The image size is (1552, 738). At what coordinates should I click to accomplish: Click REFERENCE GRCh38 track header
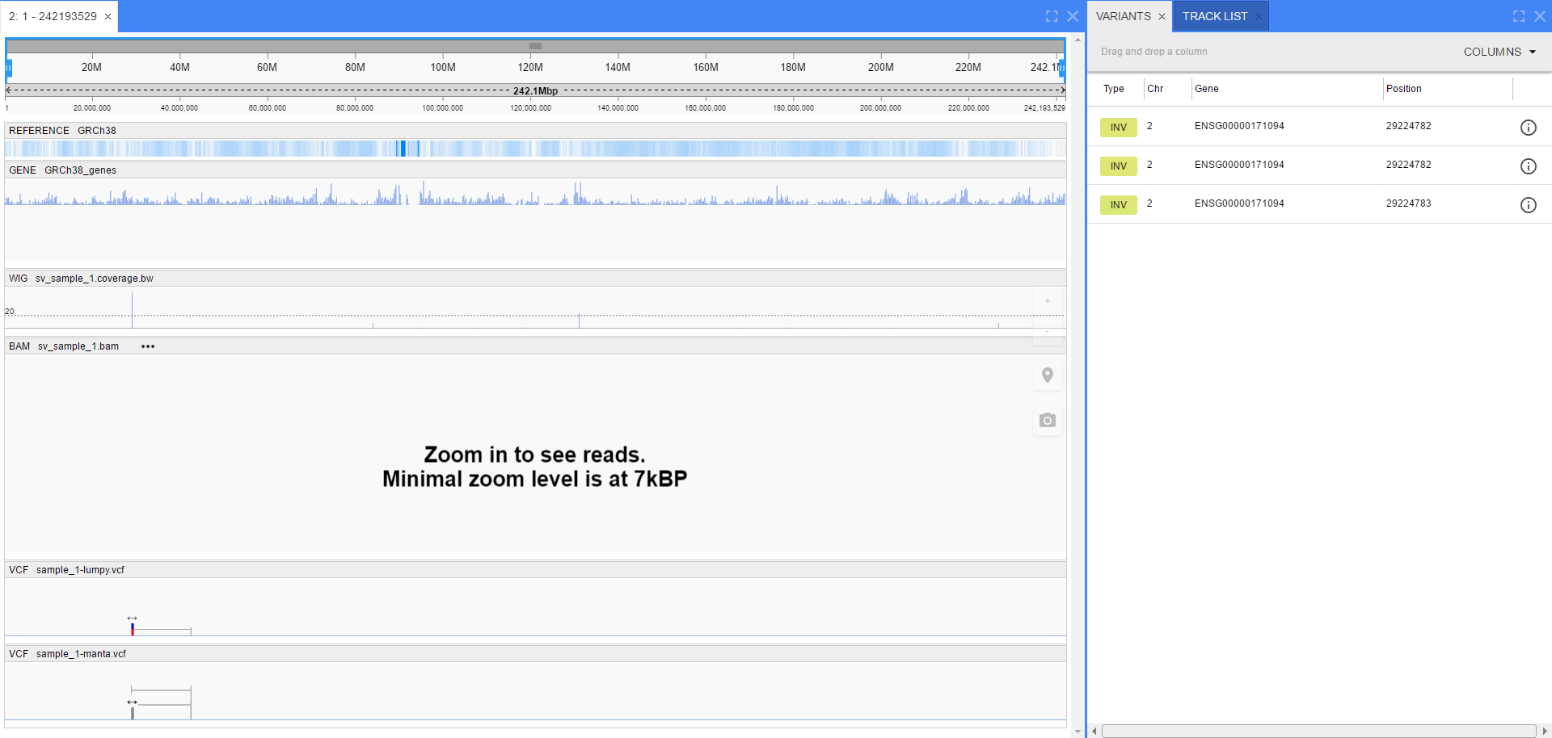coord(535,131)
